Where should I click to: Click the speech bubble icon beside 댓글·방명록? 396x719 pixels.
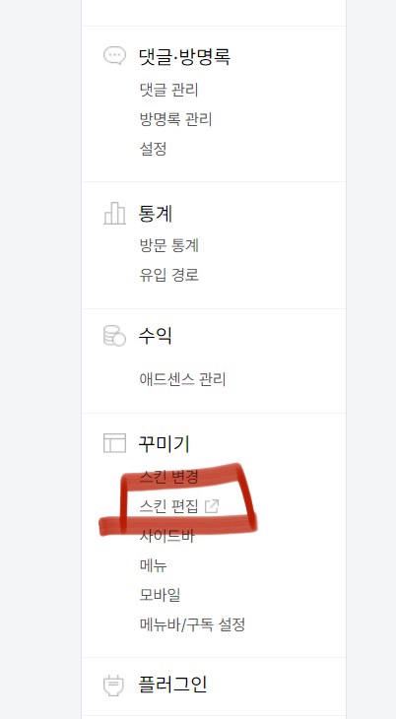pos(114,56)
